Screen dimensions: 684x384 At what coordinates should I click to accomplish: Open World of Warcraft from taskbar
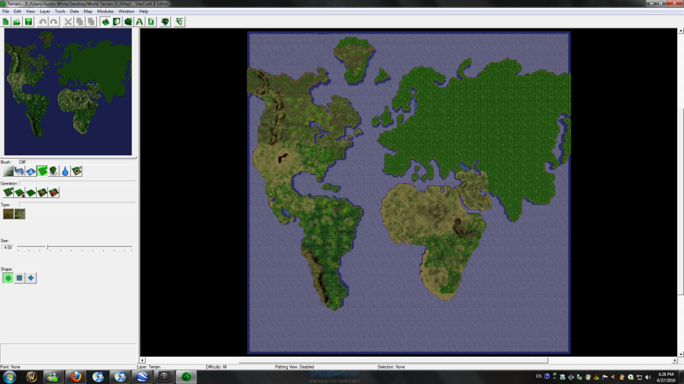click(31, 377)
